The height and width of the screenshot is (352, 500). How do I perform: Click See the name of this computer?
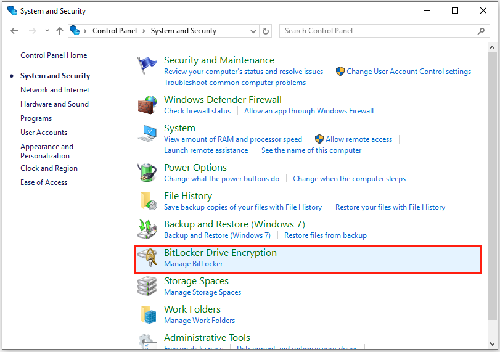tap(311, 150)
